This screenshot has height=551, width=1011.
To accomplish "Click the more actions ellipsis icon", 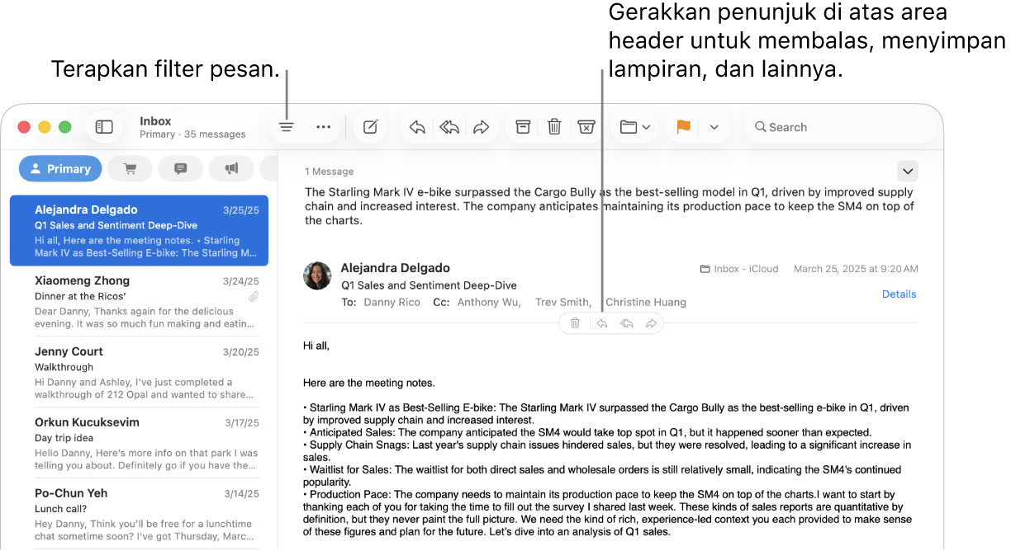I will tap(323, 126).
